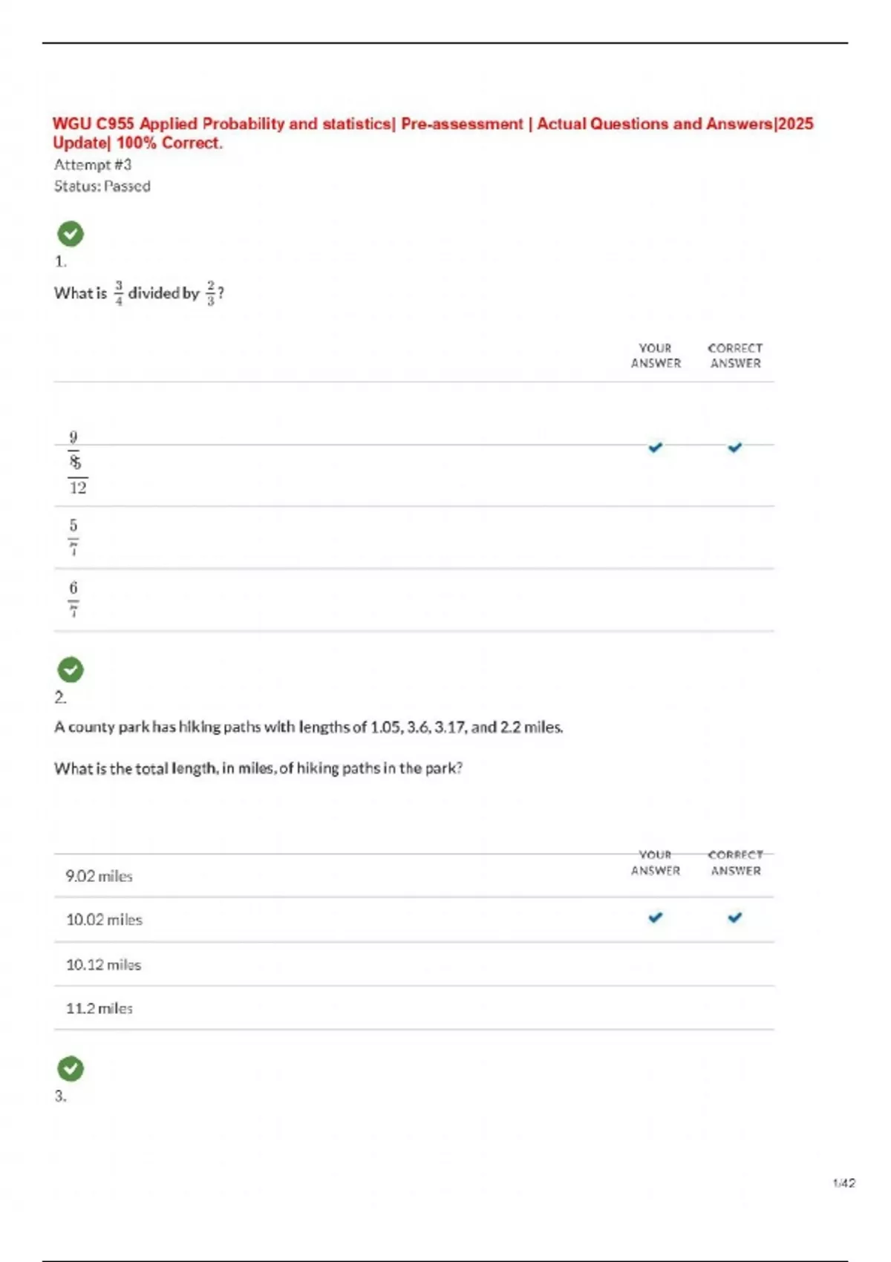Screen dimensions: 891x1262
Task: Click the green check icon above question 1
Action: tap(71, 234)
